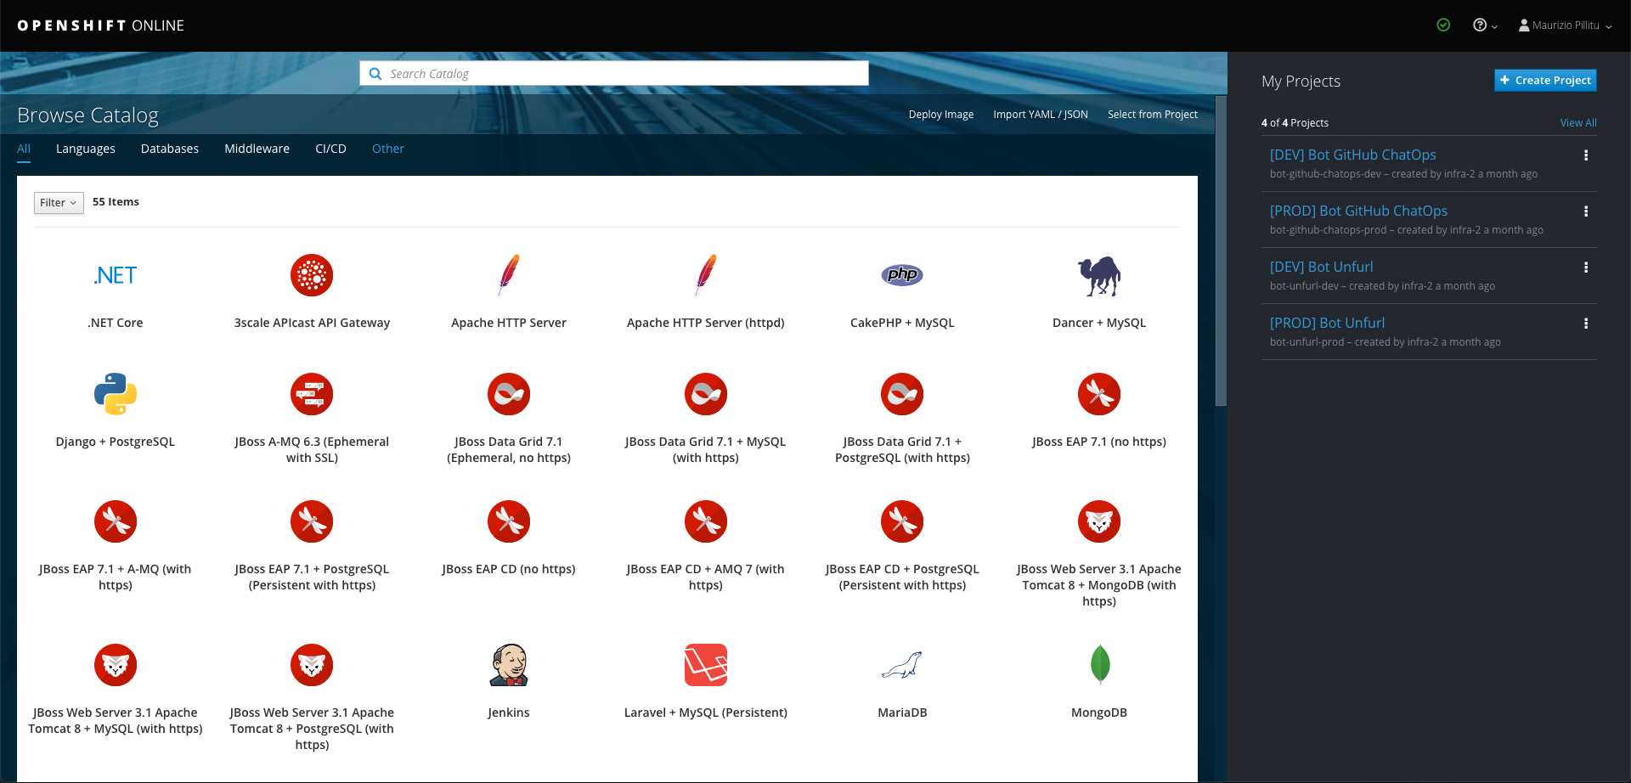This screenshot has height=783, width=1631.
Task: Open the CI/CD catalog tab
Action: tap(330, 149)
